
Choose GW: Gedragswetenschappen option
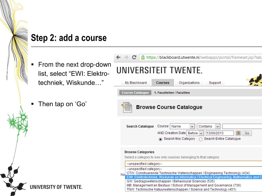[194, 181]
